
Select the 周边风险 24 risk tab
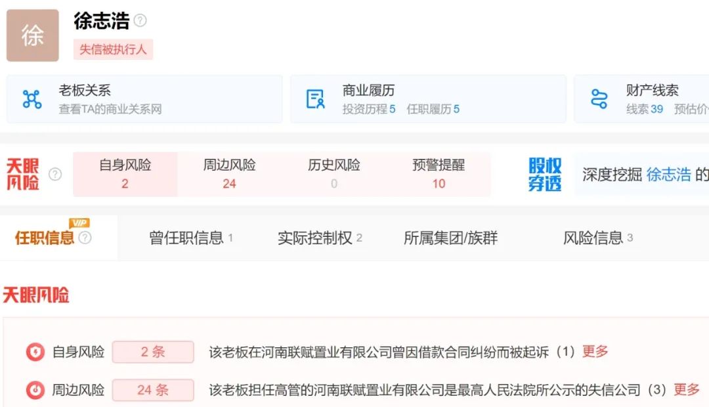(229, 174)
